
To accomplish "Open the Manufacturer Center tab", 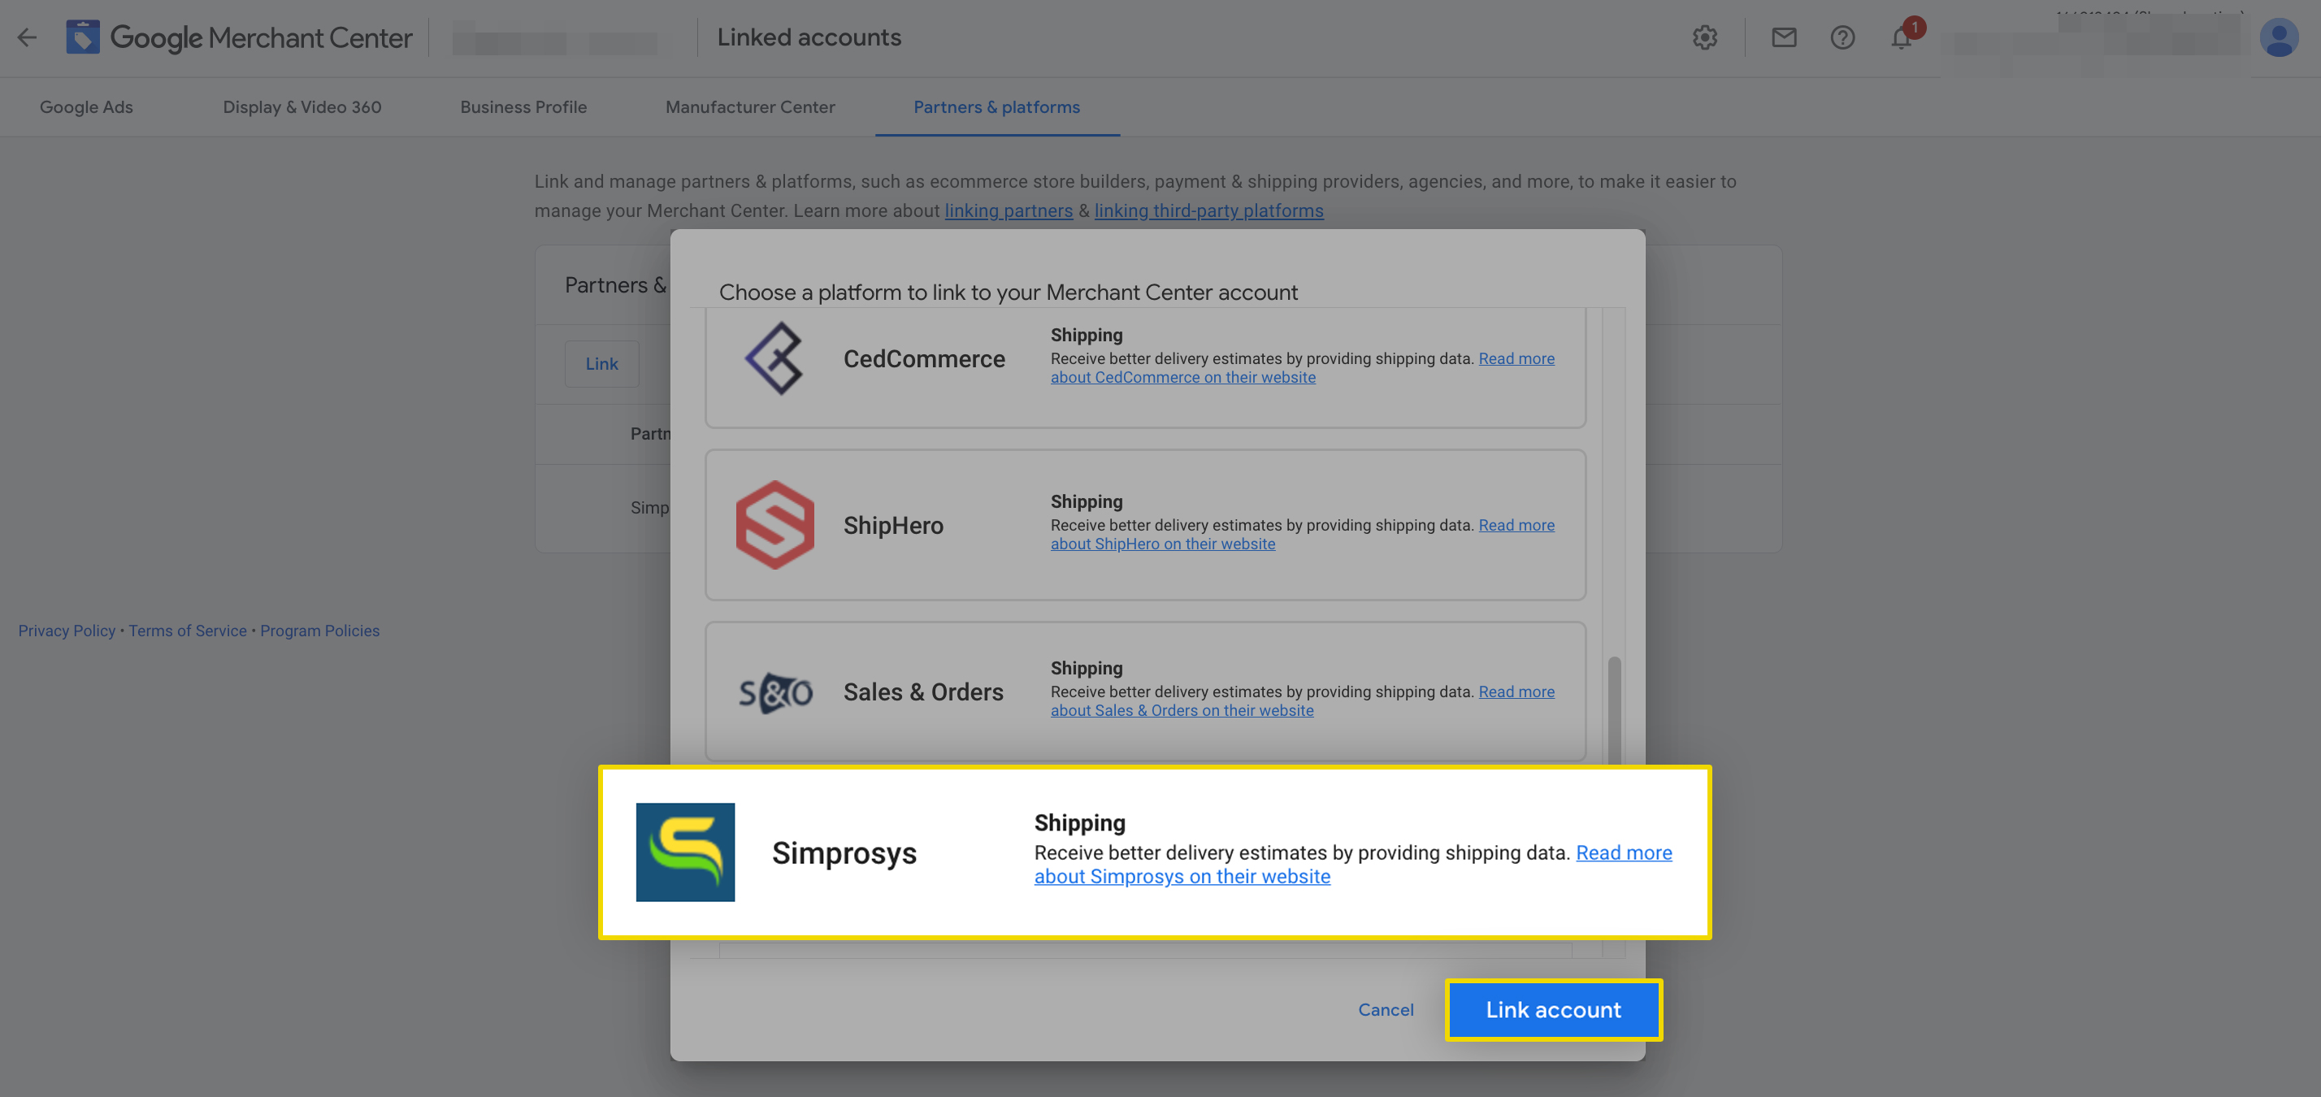I will (749, 107).
